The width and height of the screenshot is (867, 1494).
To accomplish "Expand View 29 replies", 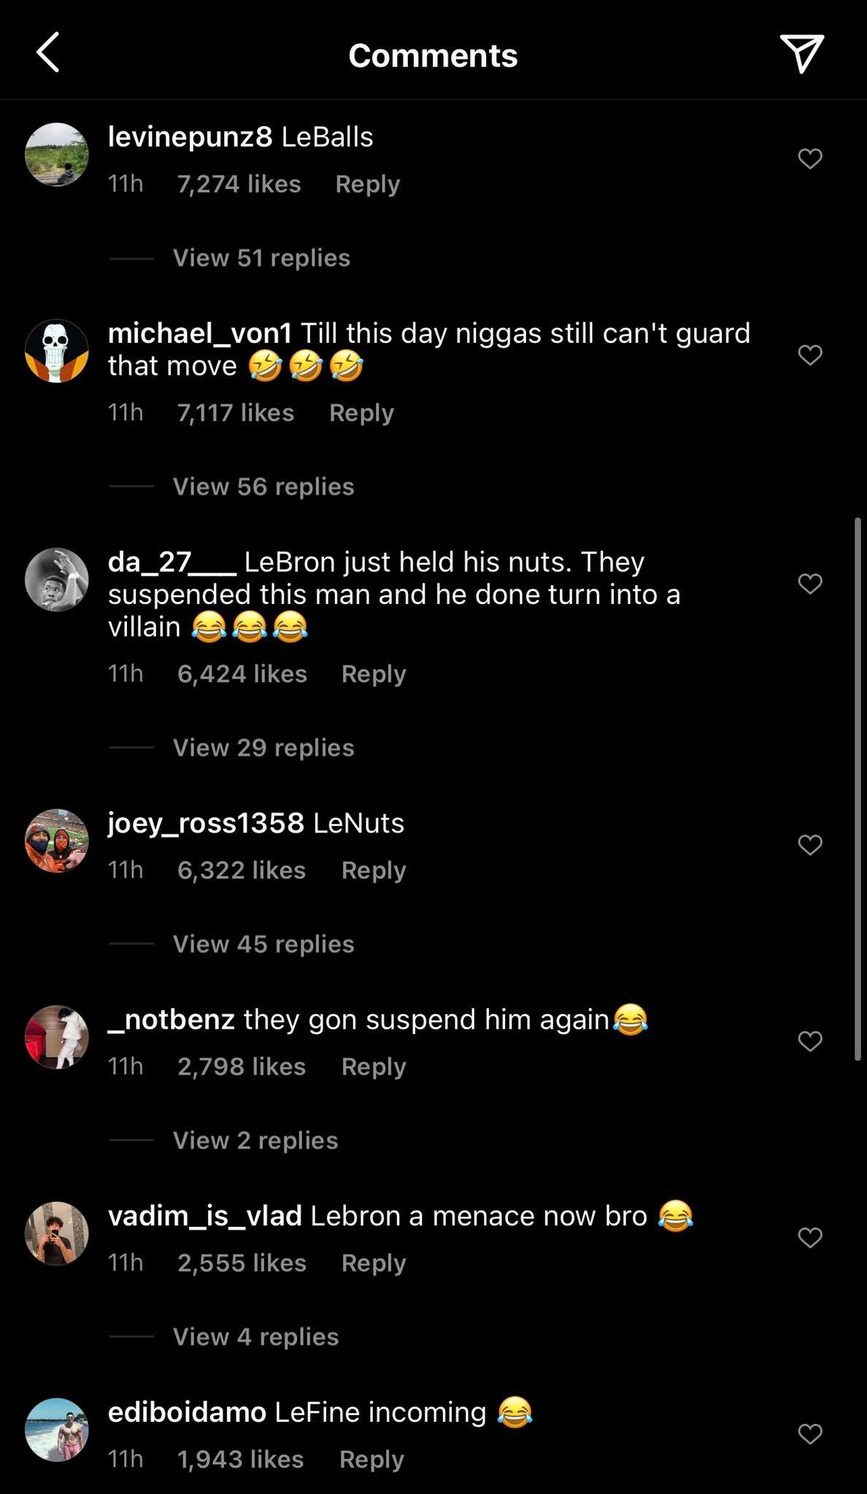I will tap(263, 748).
